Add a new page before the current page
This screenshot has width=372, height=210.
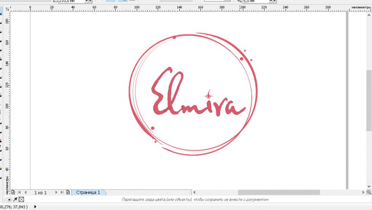tap(13, 192)
